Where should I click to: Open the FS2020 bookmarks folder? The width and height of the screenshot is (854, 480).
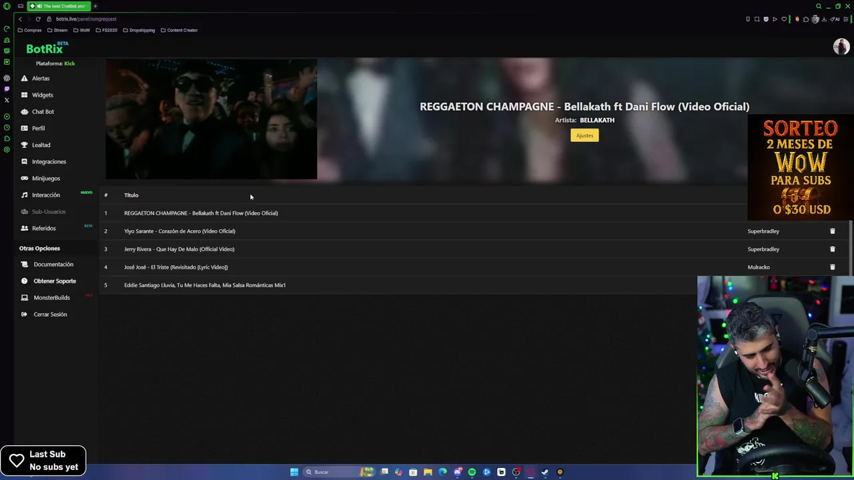click(106, 30)
